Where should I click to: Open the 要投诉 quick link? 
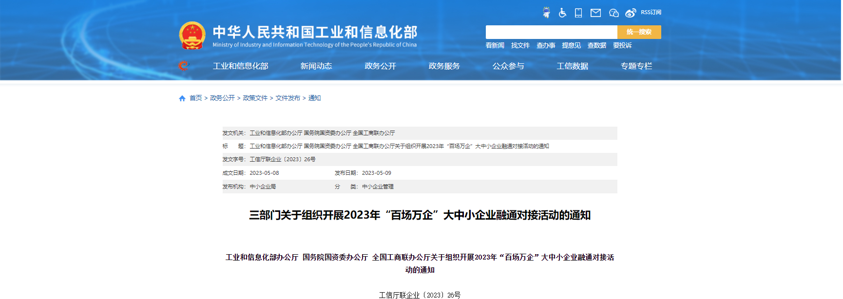click(622, 45)
